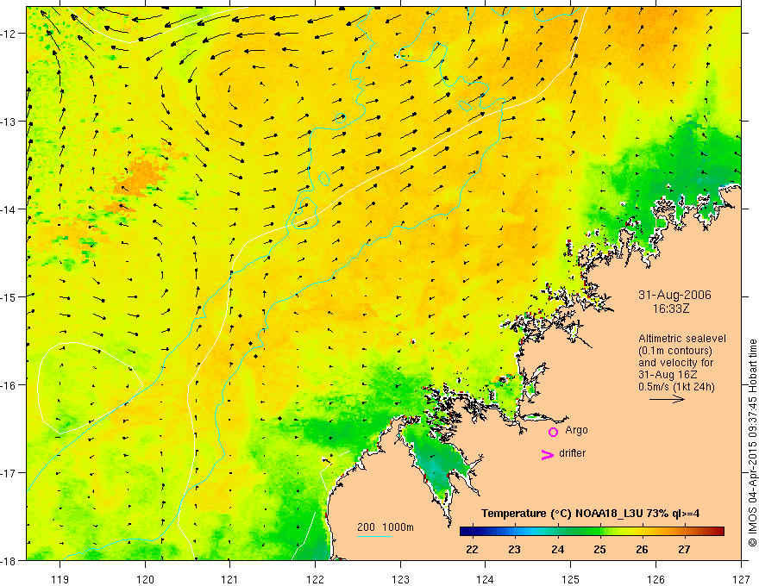
Task: Click the Temperature NOAA18_L3U color bar title
Action: pos(590,514)
